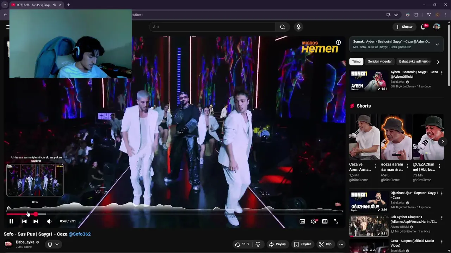Viewport: 451px width, 253px height.
Task: Click the YouTube search magnifier button
Action: (283, 27)
